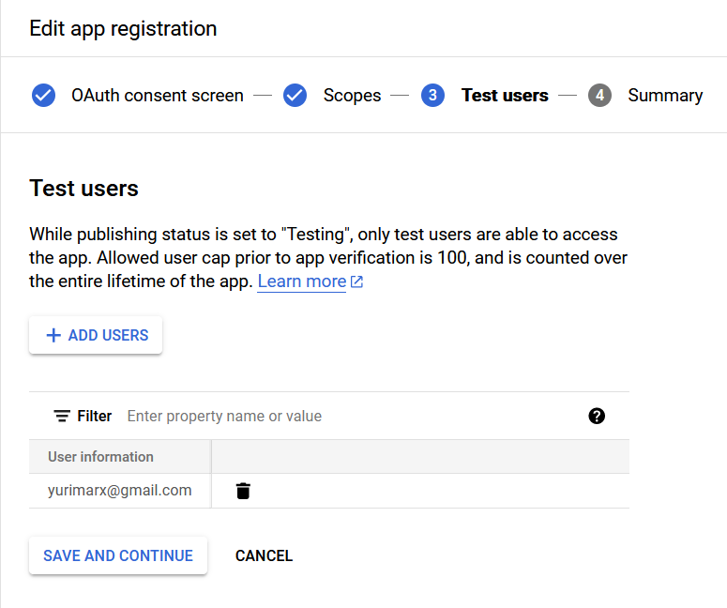This screenshot has height=608, width=727.
Task: Click the external link icon beside Learn more
Action: (x=356, y=281)
